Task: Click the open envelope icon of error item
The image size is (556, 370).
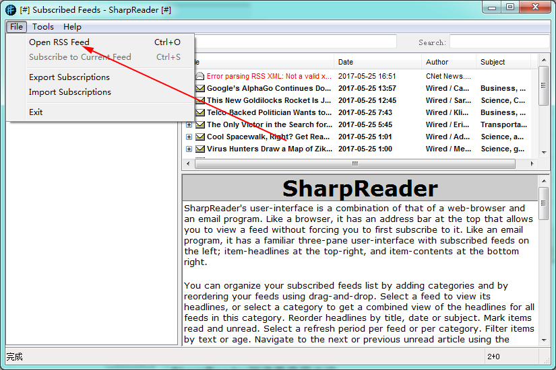Action: point(200,76)
